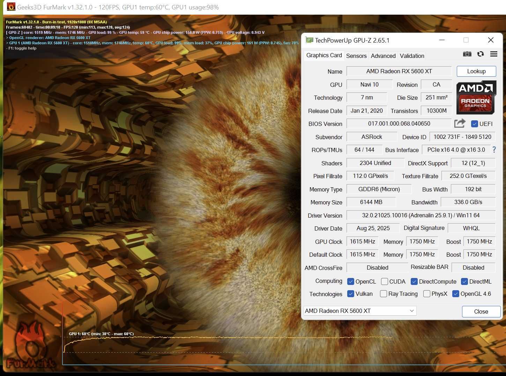Click the Shaders value 2304 Unified

(375, 163)
